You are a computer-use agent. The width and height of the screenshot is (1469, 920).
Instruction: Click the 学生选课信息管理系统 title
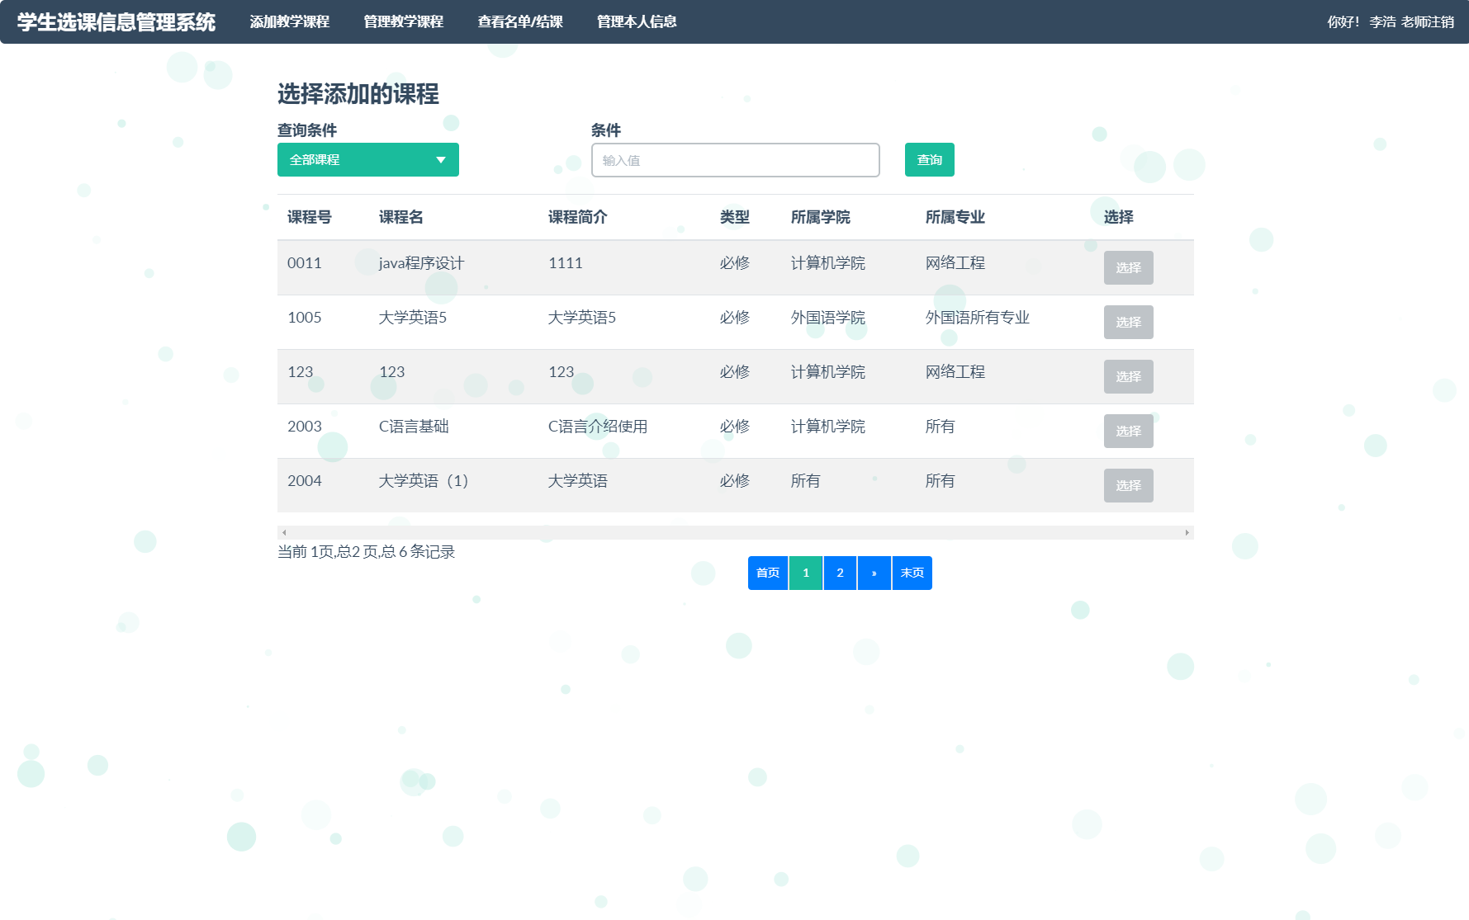[112, 21]
